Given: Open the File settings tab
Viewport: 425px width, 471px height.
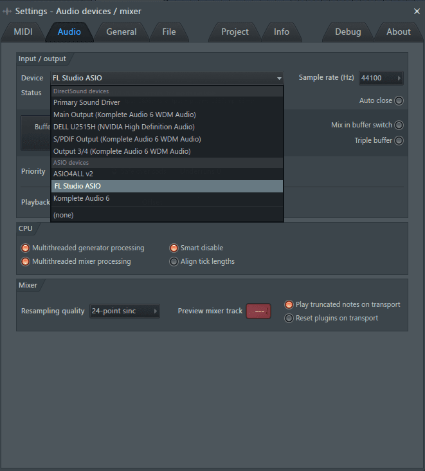Looking at the screenshot, I should 169,32.
